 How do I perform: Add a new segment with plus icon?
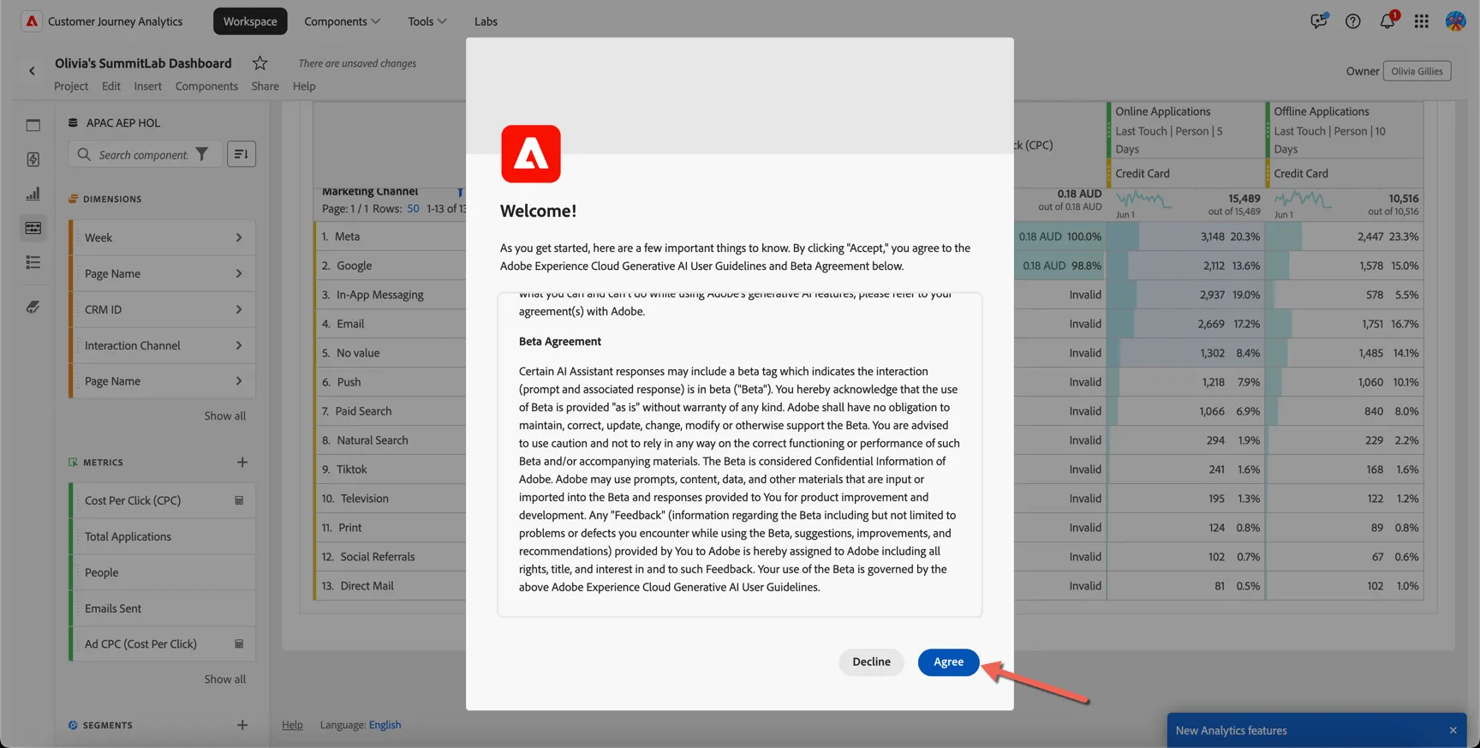242,725
